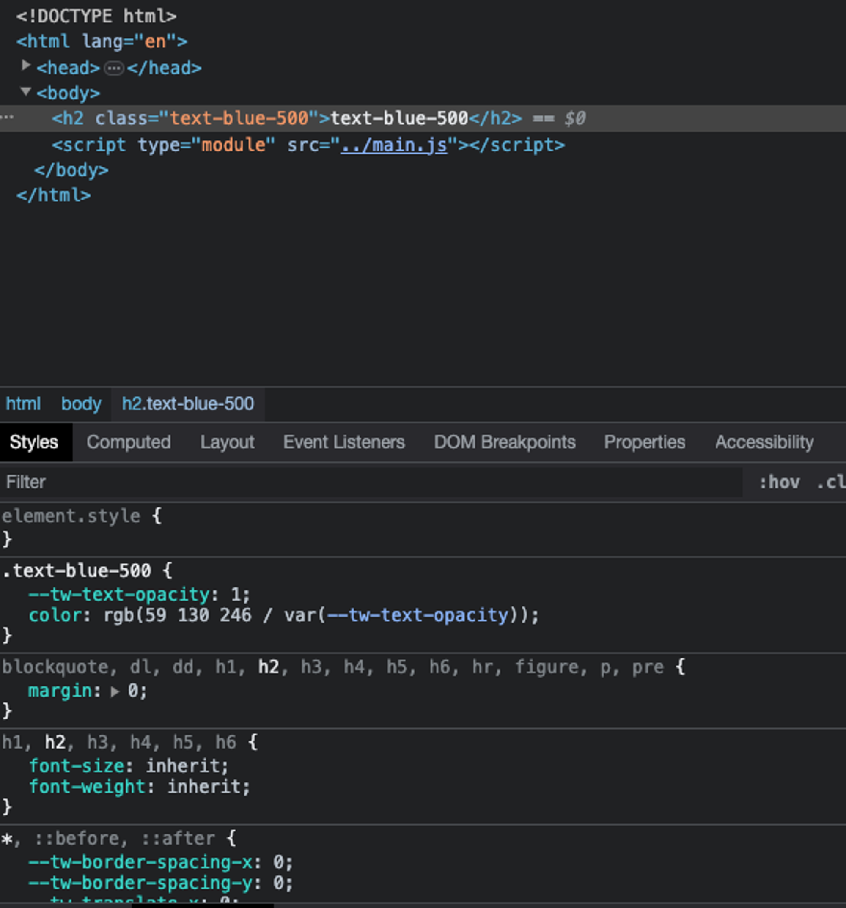Click the blockquote, dl, dd selector list
846x908 pixels.
[x=333, y=667]
